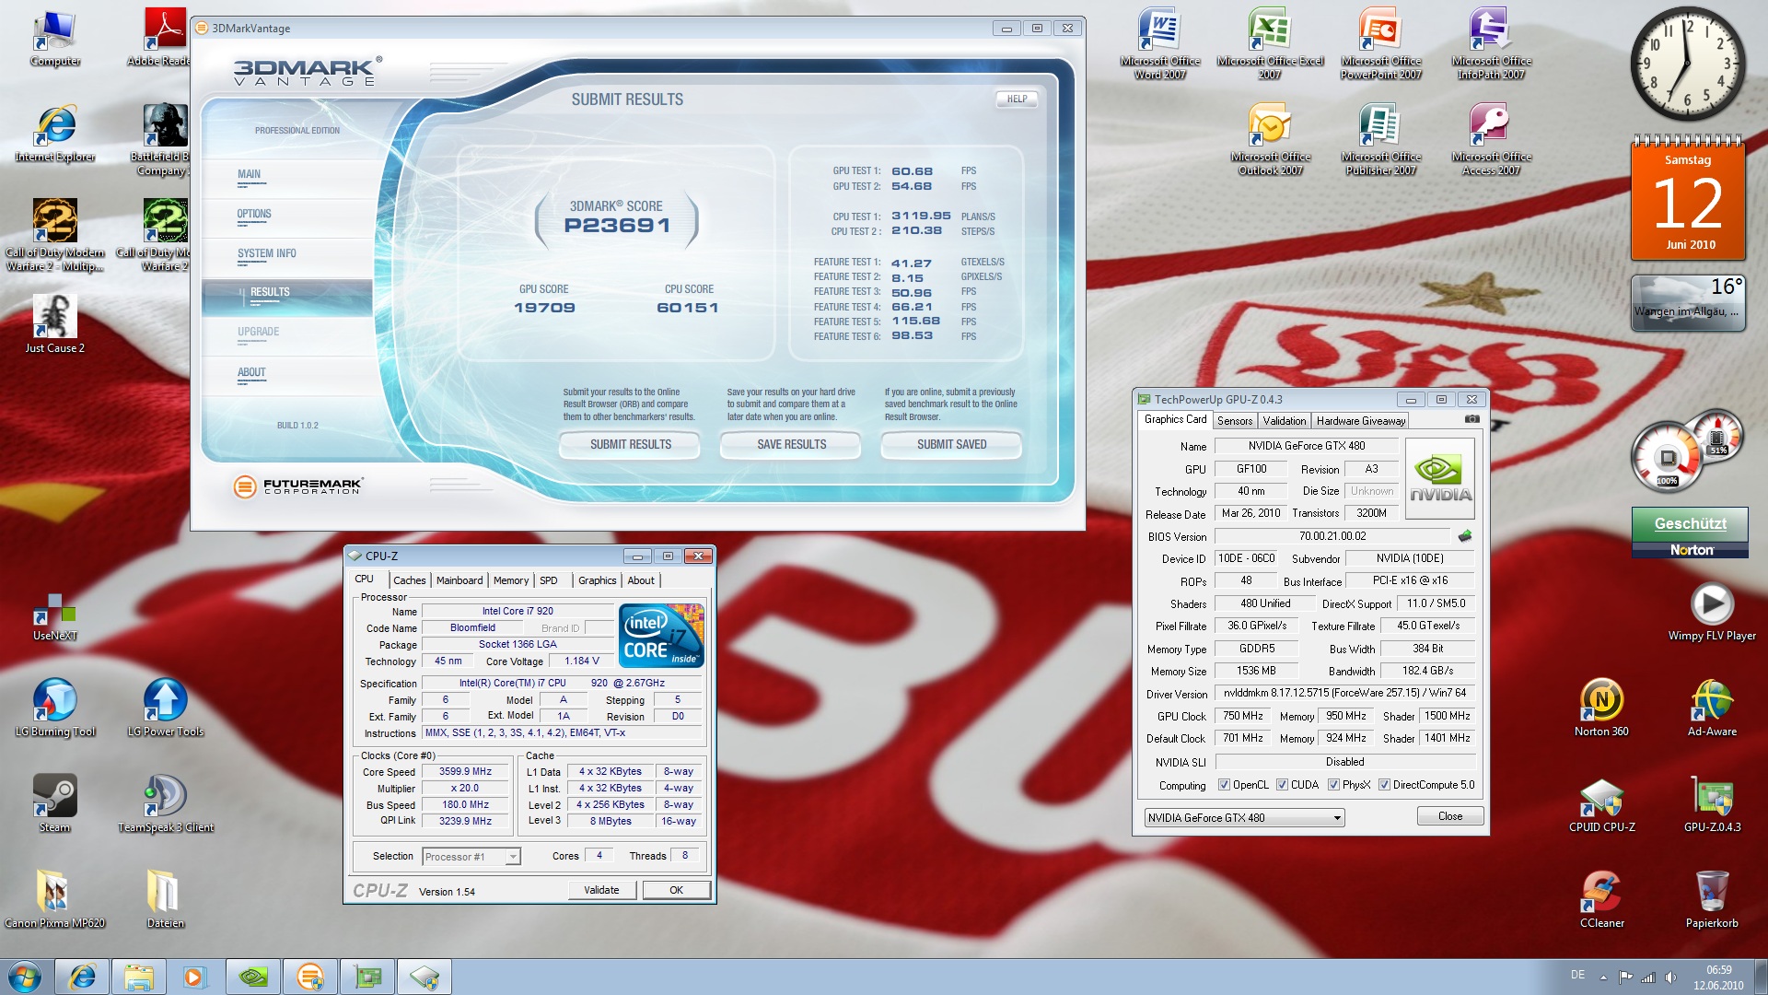Click SAVE RESULTS button
The image size is (1768, 995).
pos(792,444)
